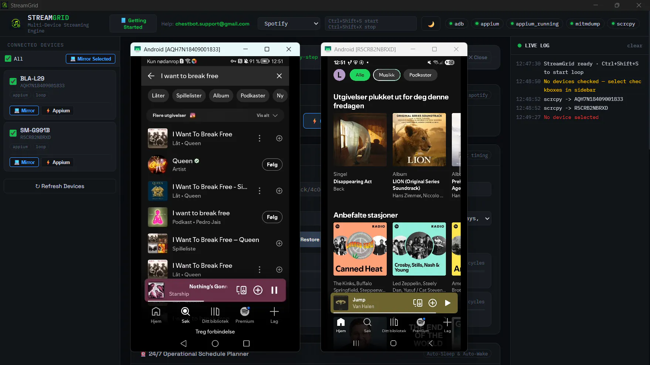Click Mirror button for BLA-L29

(x=24, y=110)
